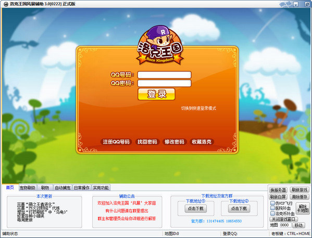This screenshot has height=238, width=312.
Task: Click the 换服务器 button
Action: click(x=278, y=190)
